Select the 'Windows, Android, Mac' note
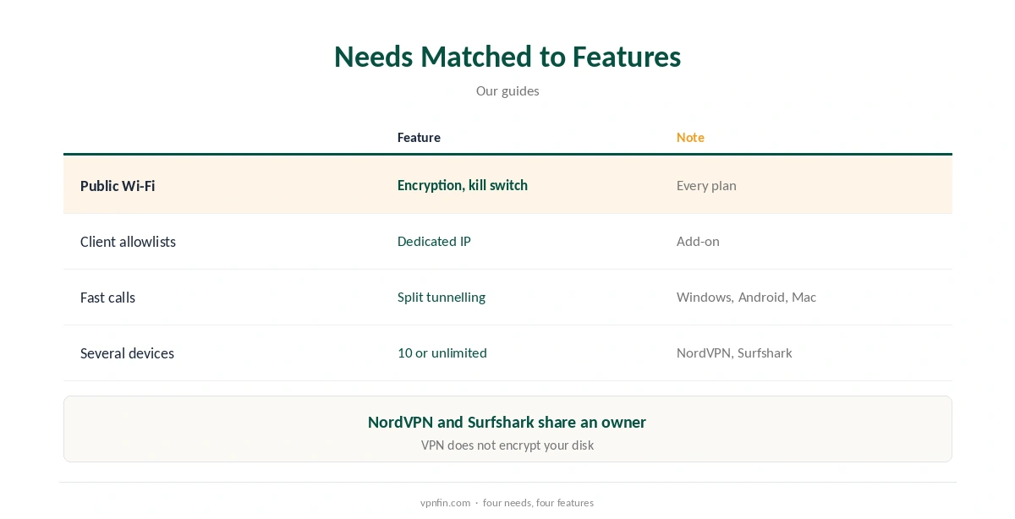Image resolution: width=1015 pixels, height=519 pixels. pos(746,298)
